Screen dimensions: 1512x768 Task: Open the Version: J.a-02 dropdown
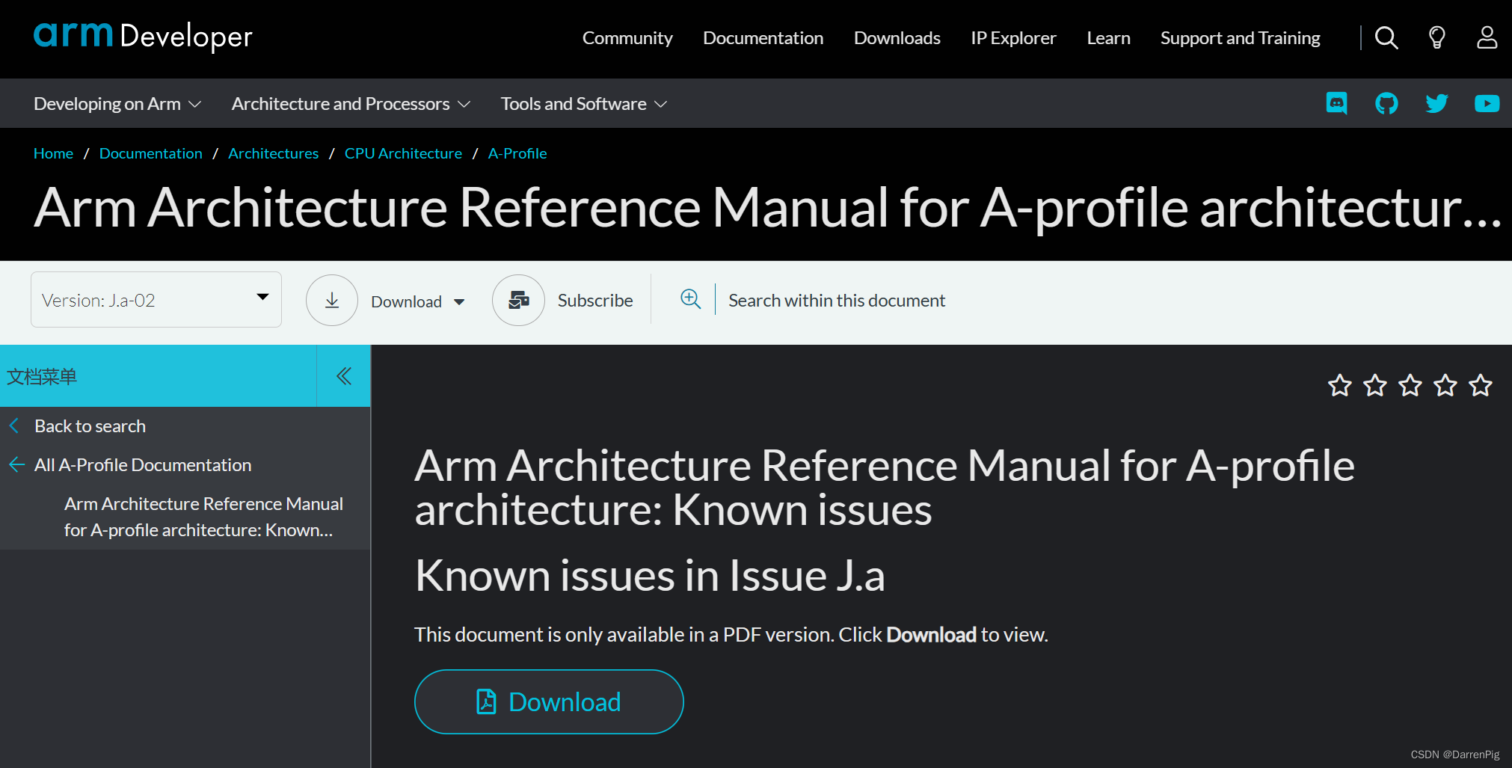click(x=156, y=299)
